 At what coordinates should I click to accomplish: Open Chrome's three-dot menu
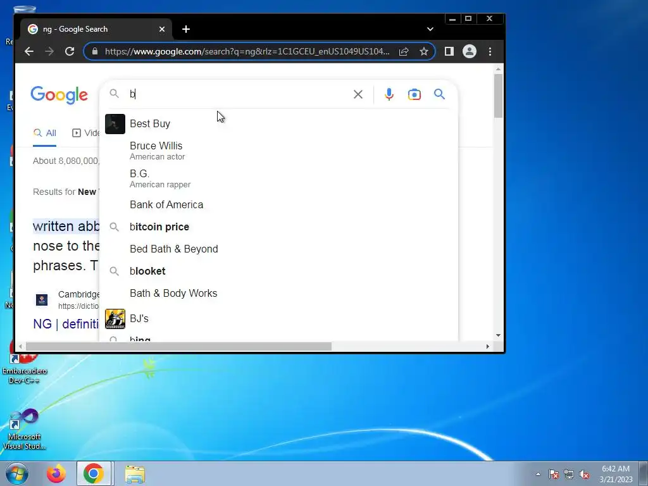490,51
